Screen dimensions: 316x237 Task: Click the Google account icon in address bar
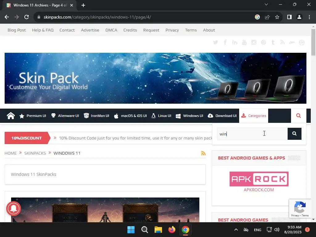(257, 17)
